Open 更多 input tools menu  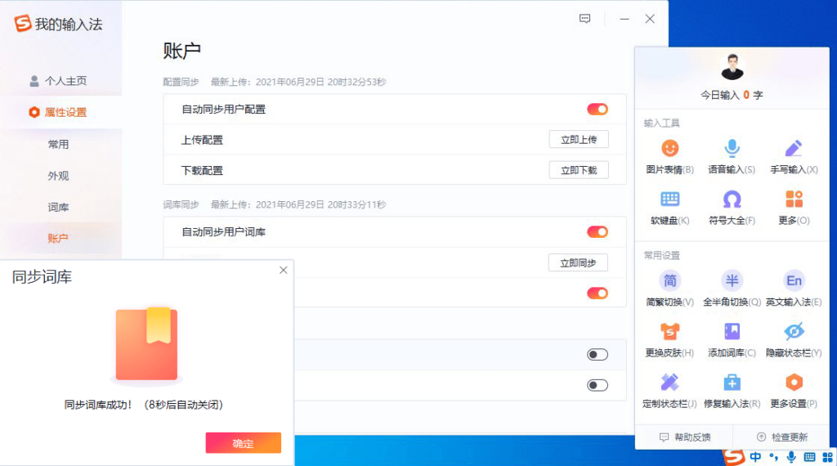(793, 199)
